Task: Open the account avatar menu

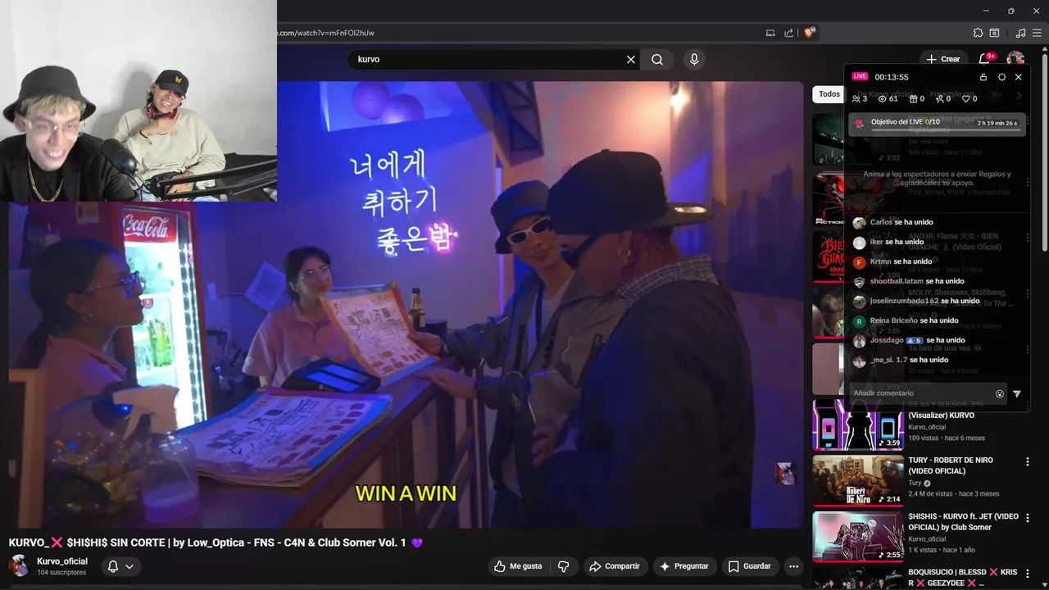Action: coord(1015,59)
